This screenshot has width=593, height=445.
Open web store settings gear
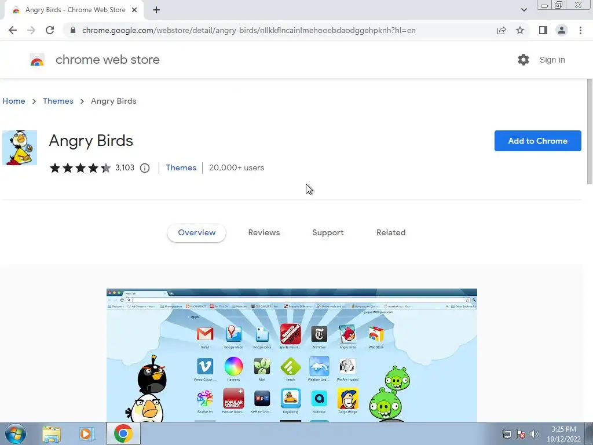pos(524,60)
